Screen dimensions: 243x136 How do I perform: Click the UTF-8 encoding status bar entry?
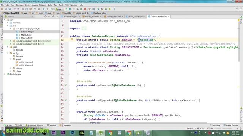pyautogui.click(x=210, y=128)
